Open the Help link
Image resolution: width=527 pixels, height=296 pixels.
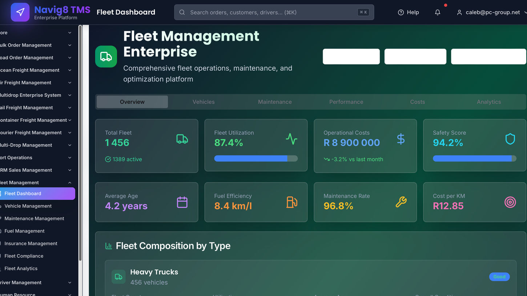click(x=408, y=12)
